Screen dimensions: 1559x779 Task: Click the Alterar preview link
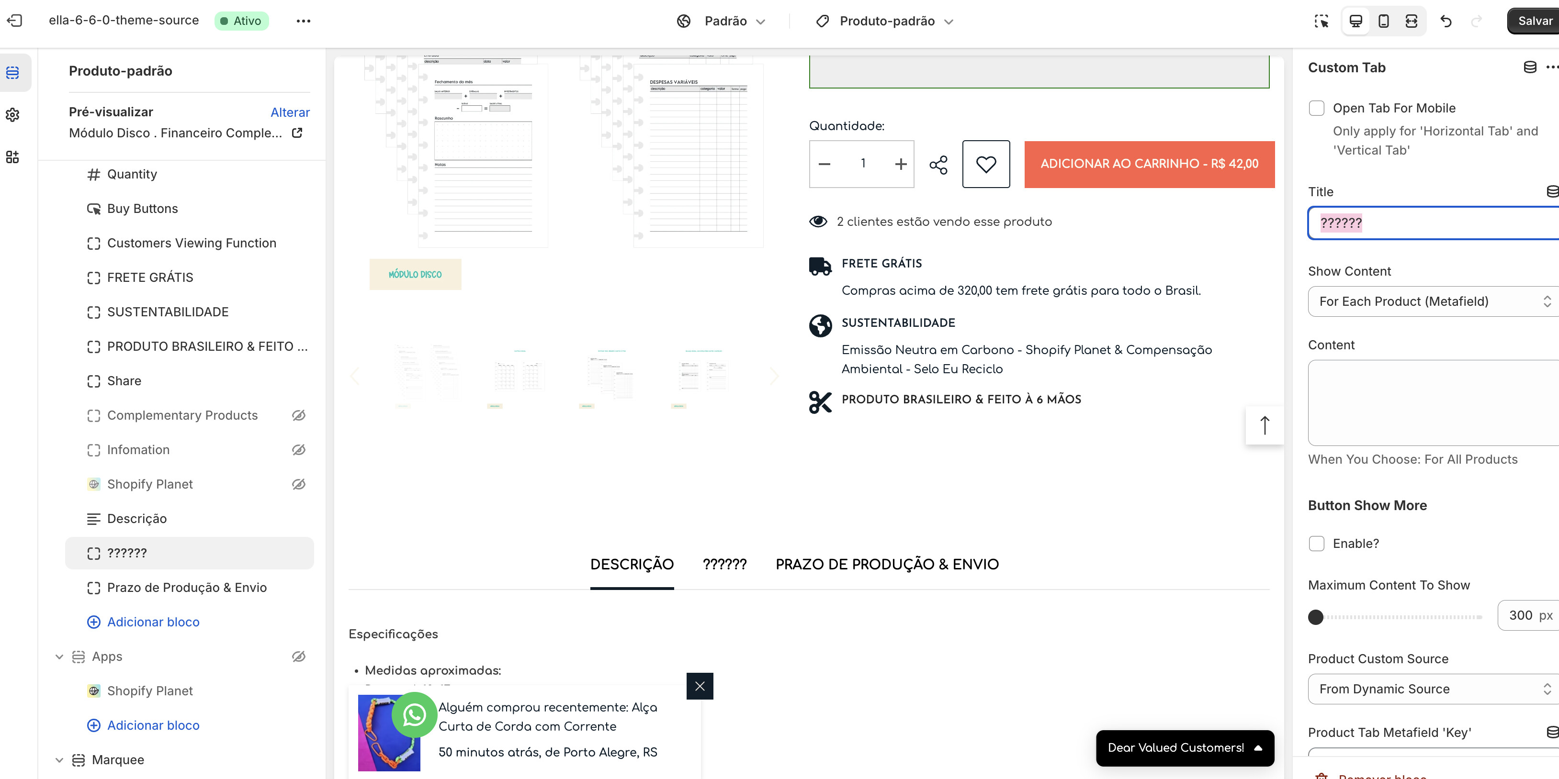(x=290, y=112)
